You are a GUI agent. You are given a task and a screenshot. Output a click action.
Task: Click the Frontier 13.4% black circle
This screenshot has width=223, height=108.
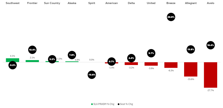(x=32, y=50)
